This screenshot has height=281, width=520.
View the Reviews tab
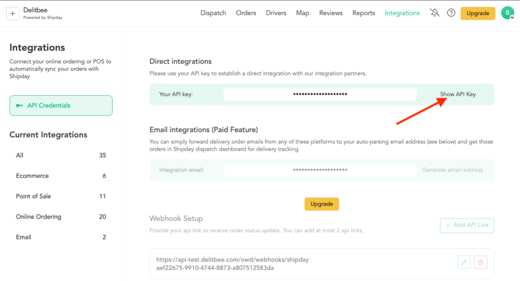pyautogui.click(x=331, y=13)
